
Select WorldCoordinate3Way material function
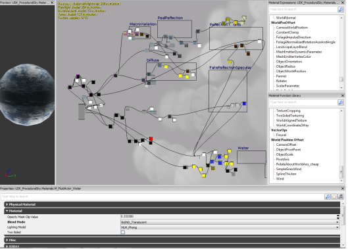coord(292,125)
